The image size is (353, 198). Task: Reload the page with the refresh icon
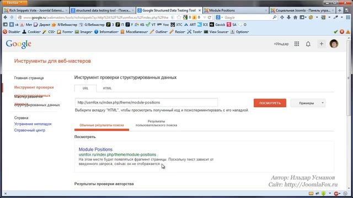point(210,17)
